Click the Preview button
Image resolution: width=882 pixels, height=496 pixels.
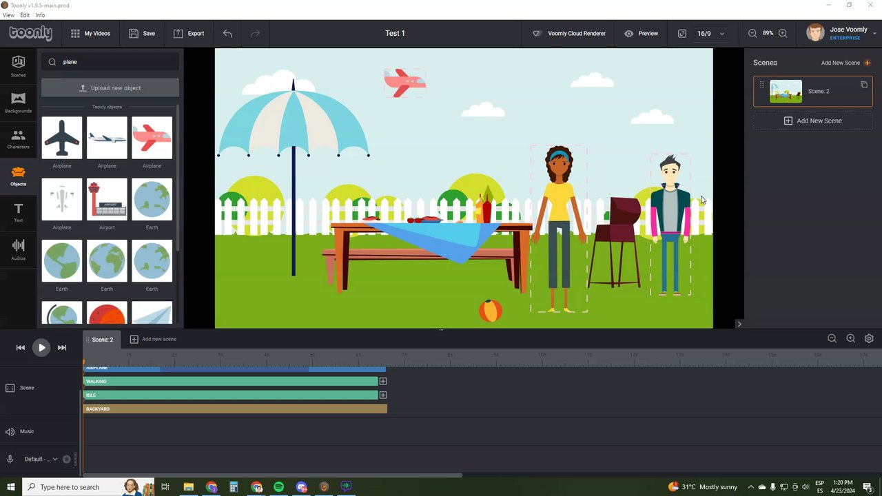(641, 33)
